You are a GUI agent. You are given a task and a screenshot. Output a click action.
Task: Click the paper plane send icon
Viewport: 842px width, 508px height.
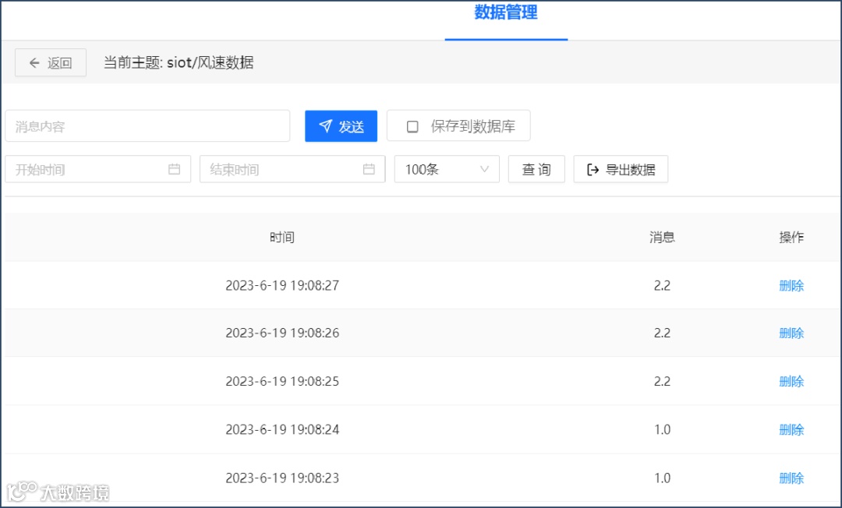pyautogui.click(x=325, y=126)
